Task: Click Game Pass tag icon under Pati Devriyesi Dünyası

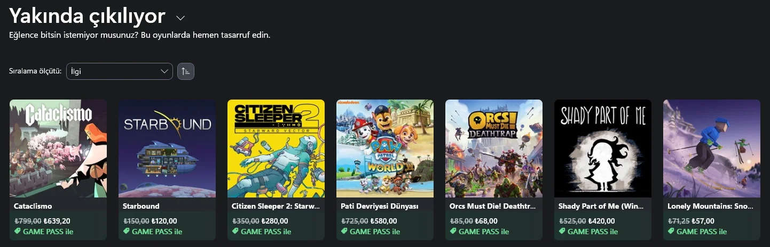Action: point(344,232)
